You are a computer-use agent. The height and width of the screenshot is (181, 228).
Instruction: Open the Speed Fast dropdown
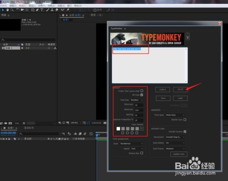[x=137, y=149]
